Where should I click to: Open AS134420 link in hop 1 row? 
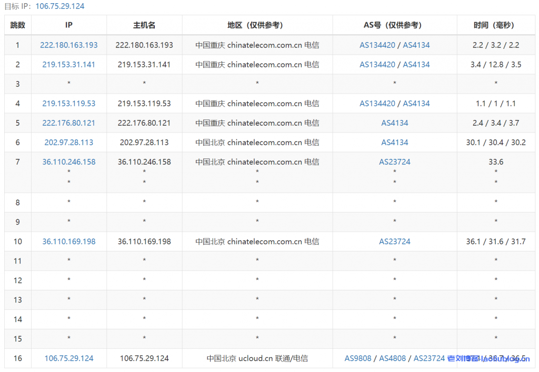coord(377,45)
